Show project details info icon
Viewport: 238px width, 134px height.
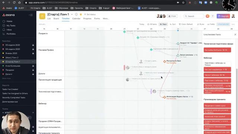(x=76, y=15)
